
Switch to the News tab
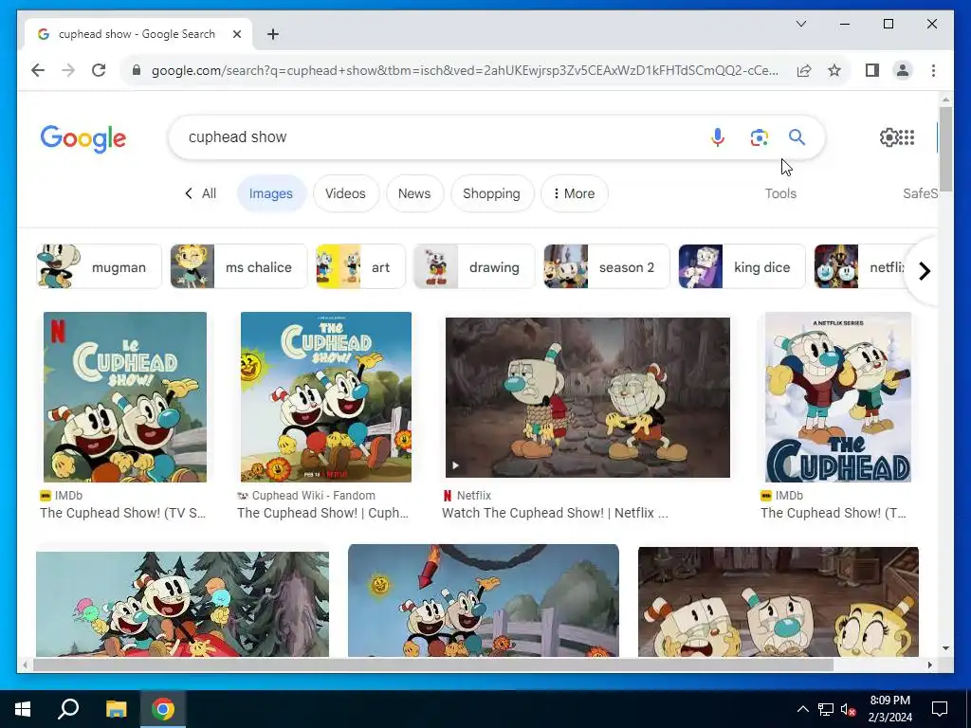(414, 193)
